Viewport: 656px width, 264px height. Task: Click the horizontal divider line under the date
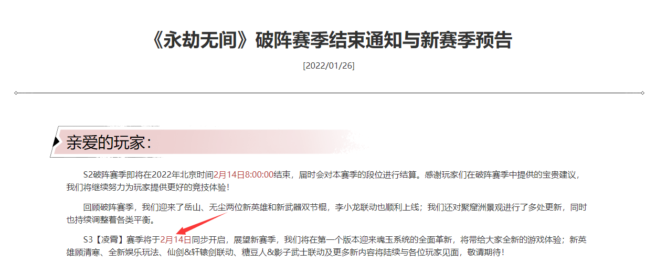pos(329,93)
